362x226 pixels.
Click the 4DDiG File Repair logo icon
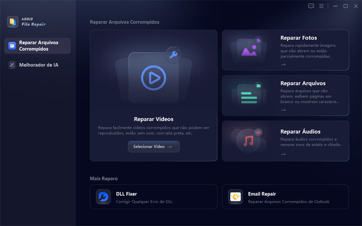13,22
